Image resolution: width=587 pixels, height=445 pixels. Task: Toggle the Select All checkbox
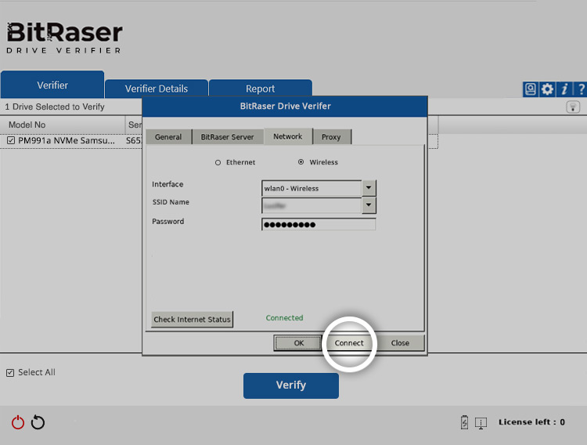click(11, 373)
